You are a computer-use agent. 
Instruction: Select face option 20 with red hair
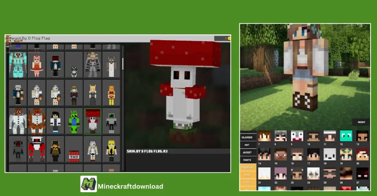pyautogui.click(x=362, y=154)
